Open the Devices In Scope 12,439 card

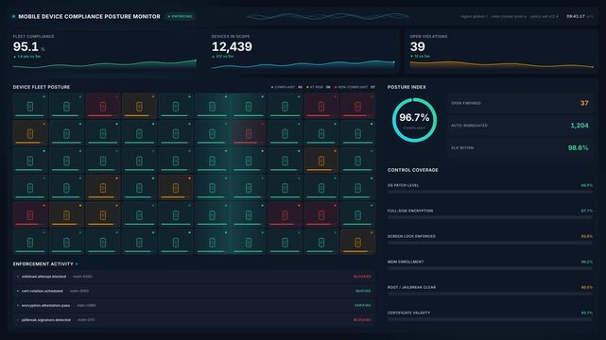coord(303,52)
